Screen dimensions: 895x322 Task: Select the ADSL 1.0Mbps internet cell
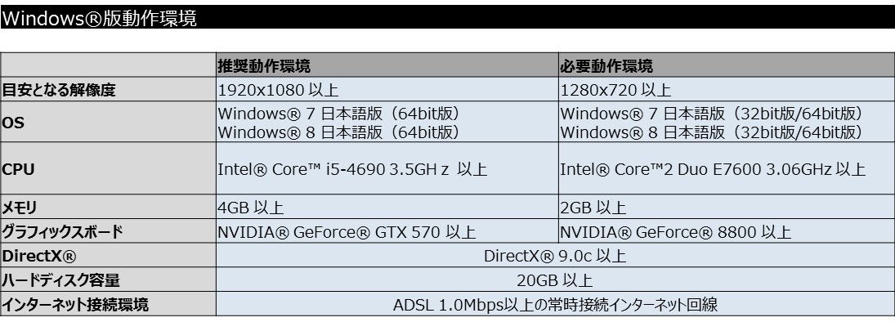point(555,304)
